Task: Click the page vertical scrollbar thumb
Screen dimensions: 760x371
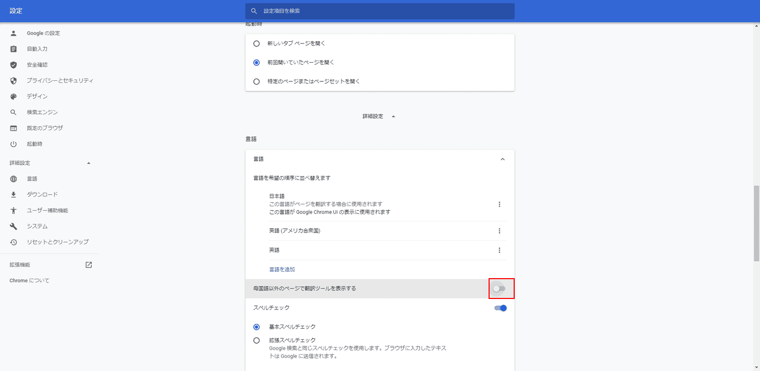Action: 756,223
